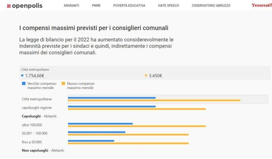
Task: Click blue bar for fino a 50.000
Action: 91,140
